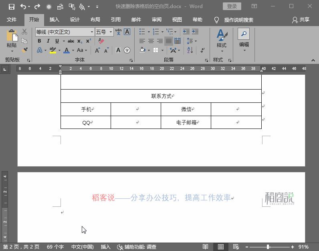
Task: Open the 文件 File tab
Action: tap(11, 20)
